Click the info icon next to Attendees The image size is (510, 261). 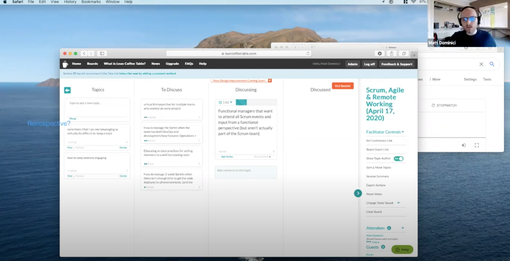tap(389, 228)
